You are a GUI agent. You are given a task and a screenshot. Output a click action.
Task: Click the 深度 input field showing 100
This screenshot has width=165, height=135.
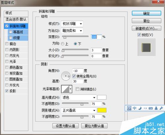tap(96, 37)
